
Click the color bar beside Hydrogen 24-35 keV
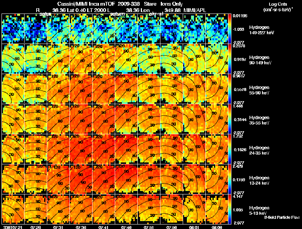pos(230,149)
